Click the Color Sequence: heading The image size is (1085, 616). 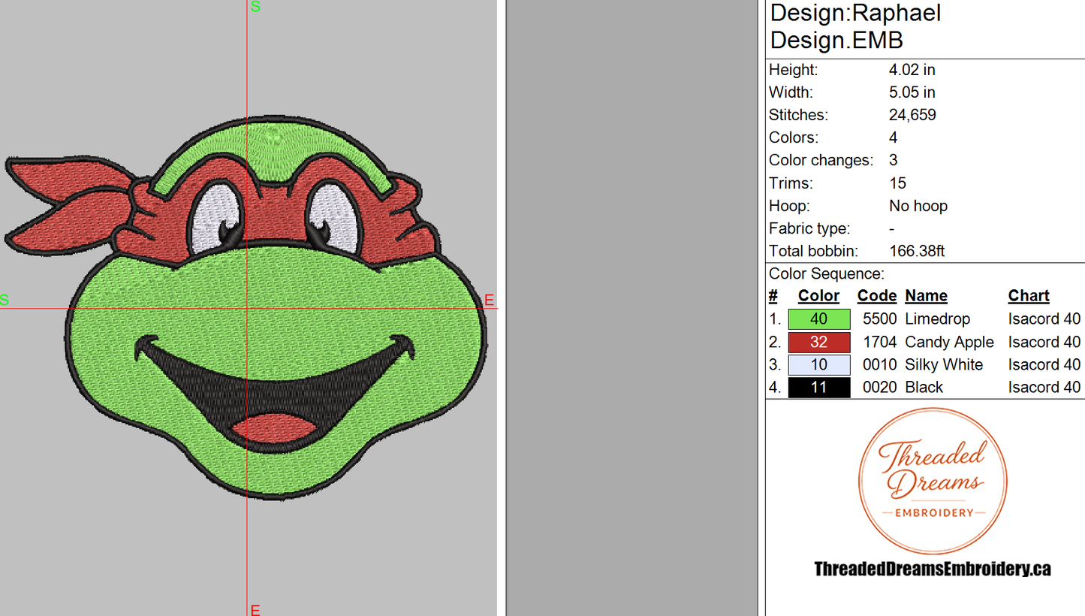coord(827,273)
